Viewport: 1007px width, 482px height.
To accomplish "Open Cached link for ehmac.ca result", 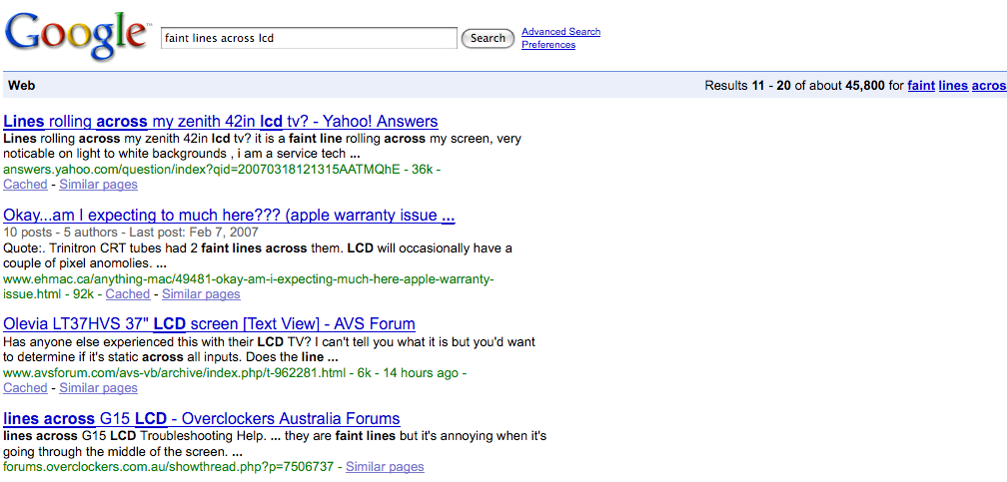I will 128,294.
